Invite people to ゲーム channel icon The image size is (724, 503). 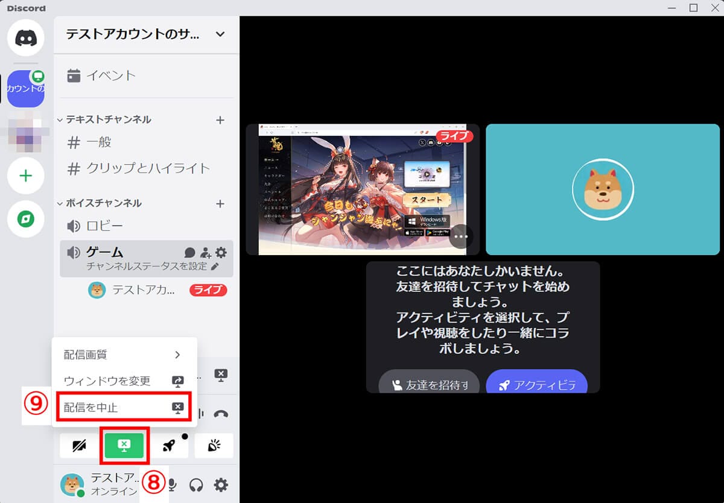(x=206, y=253)
